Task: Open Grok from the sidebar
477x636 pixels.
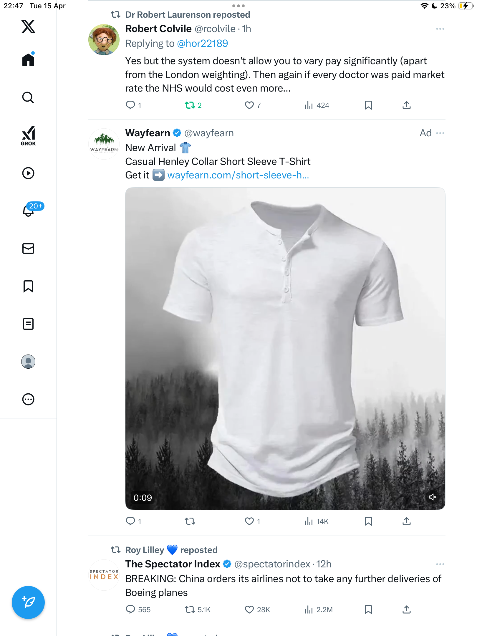Action: click(x=28, y=136)
